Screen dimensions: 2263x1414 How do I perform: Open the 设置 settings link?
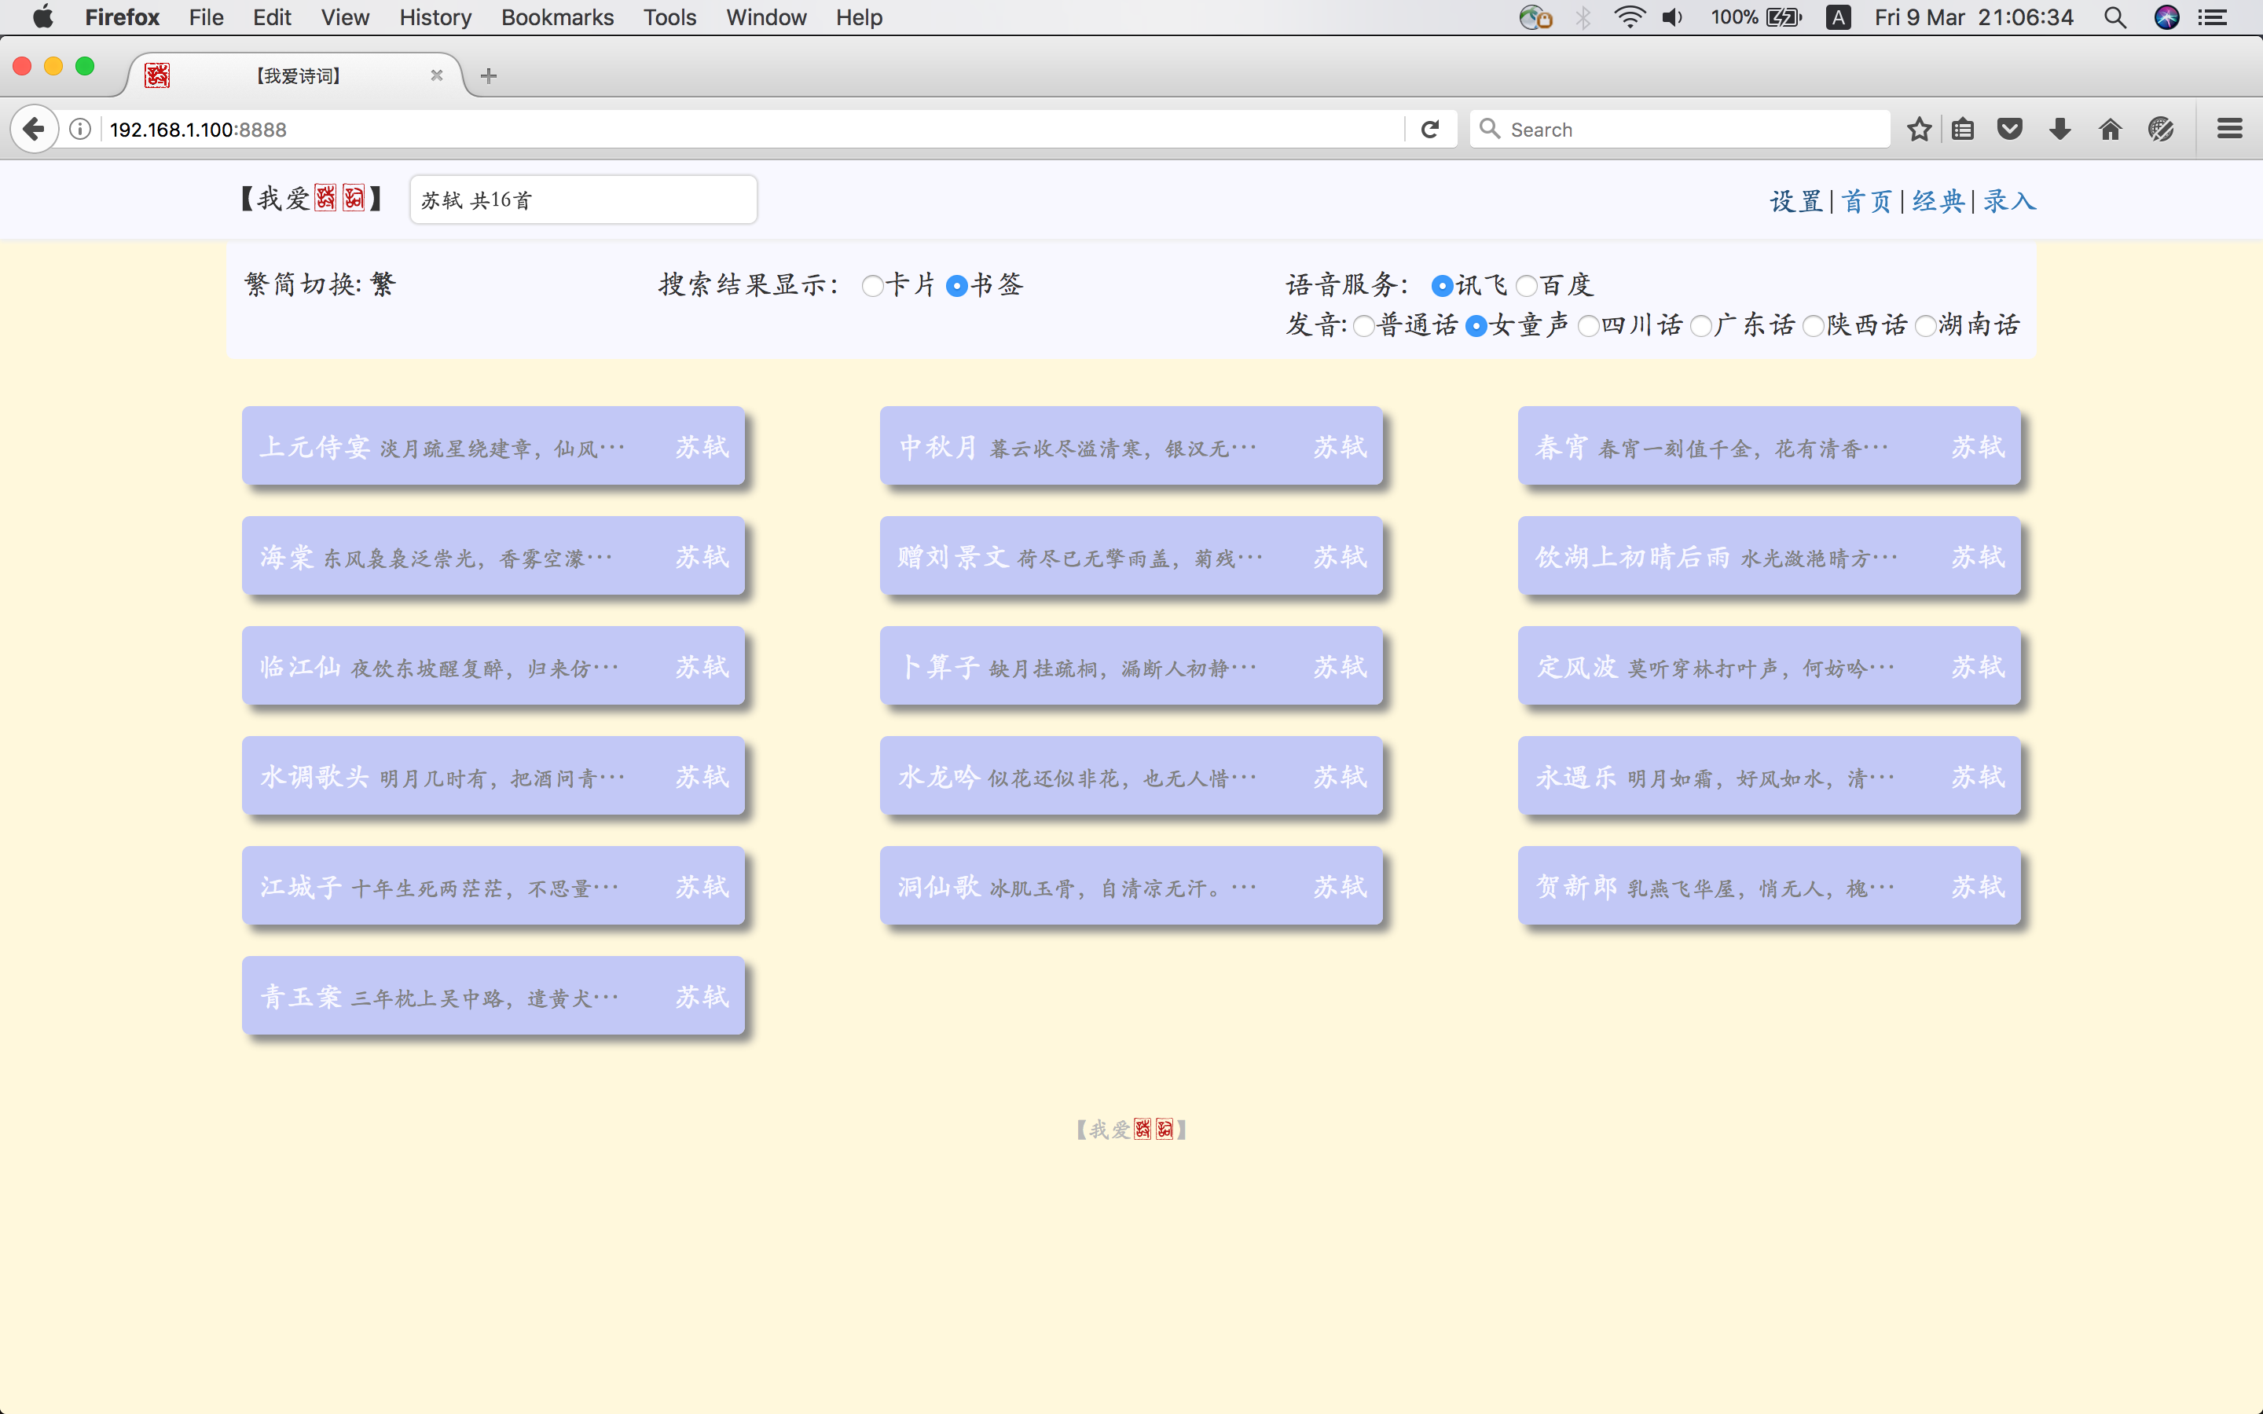pos(1795,200)
